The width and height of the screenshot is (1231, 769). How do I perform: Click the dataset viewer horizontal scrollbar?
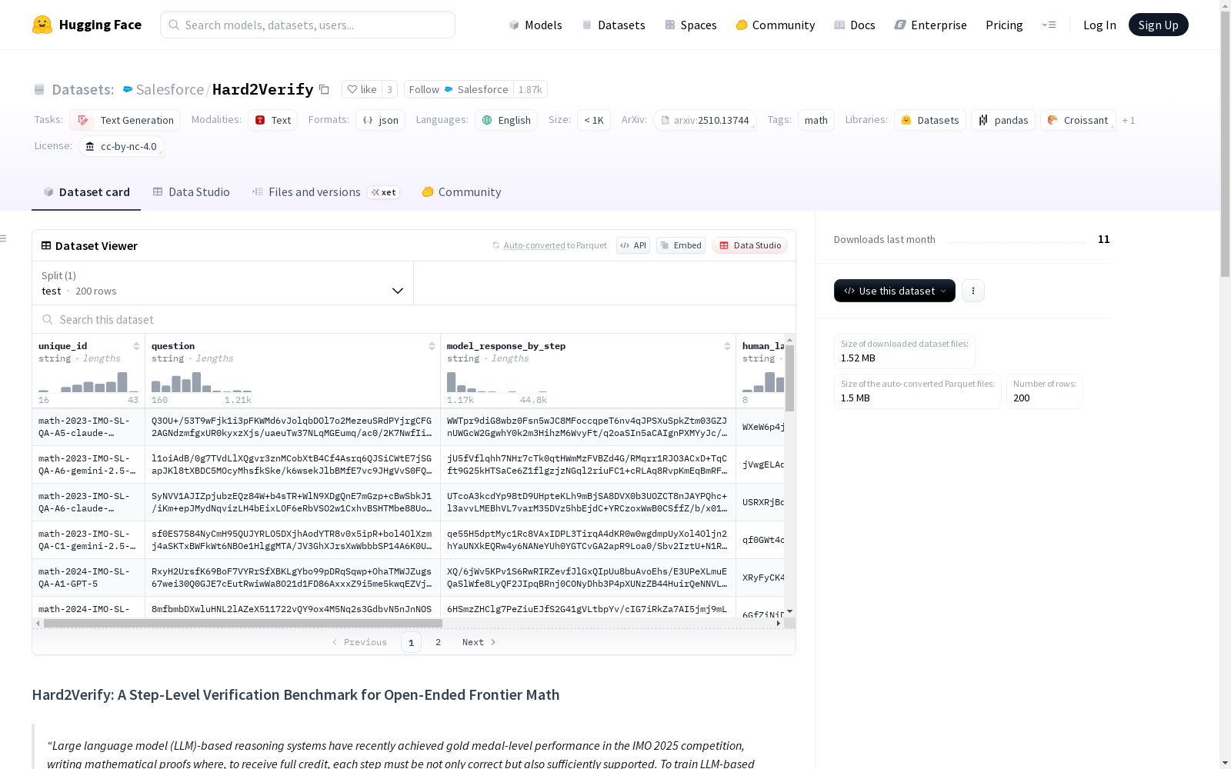click(243, 623)
